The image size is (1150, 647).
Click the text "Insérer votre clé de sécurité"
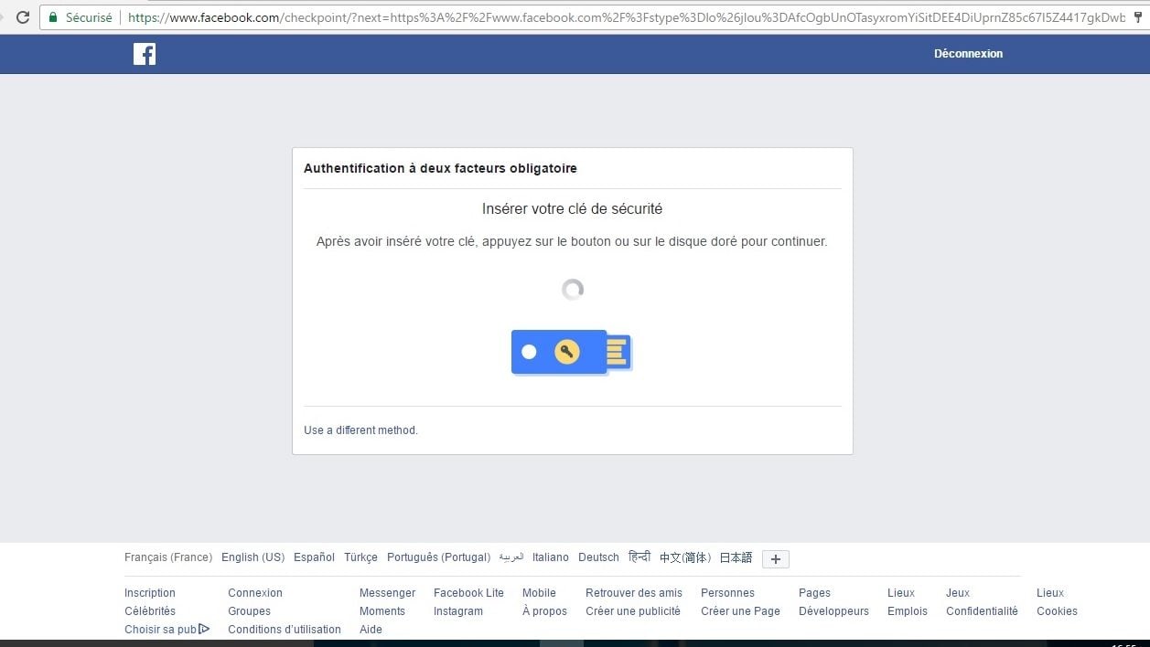click(x=572, y=209)
